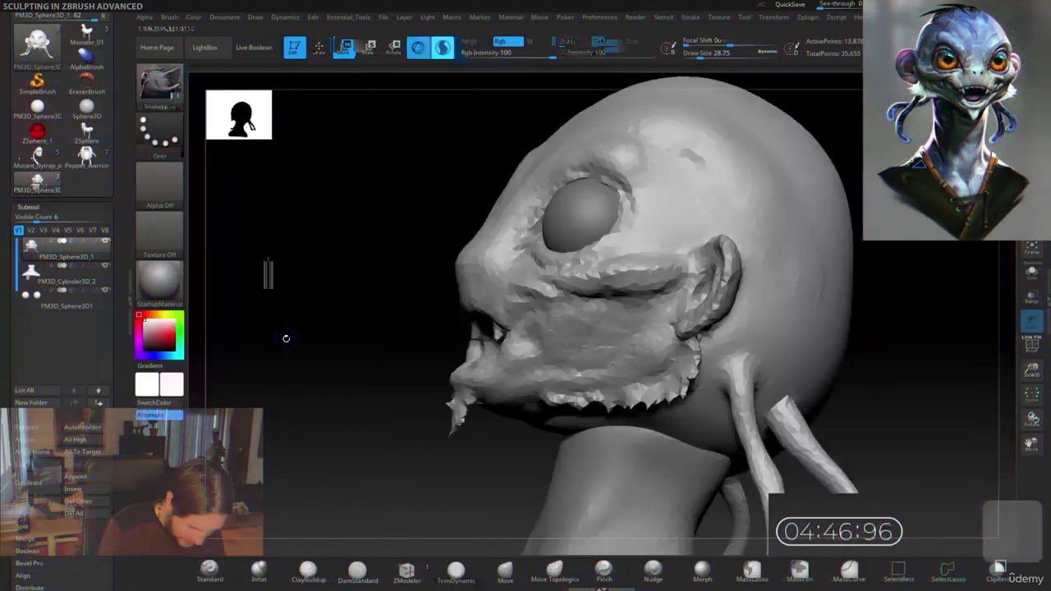Screen dimensions: 1051x591
Task: Select the MaskLasso brush
Action: click(x=751, y=571)
